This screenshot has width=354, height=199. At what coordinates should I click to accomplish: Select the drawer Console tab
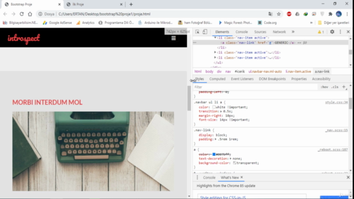click(209, 177)
